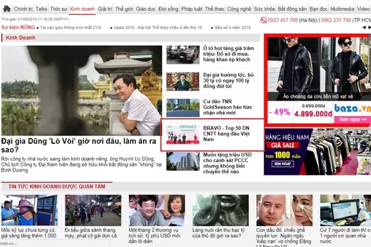Open the Bất động sản section
The height and width of the screenshot is (247, 371).
point(292,9)
